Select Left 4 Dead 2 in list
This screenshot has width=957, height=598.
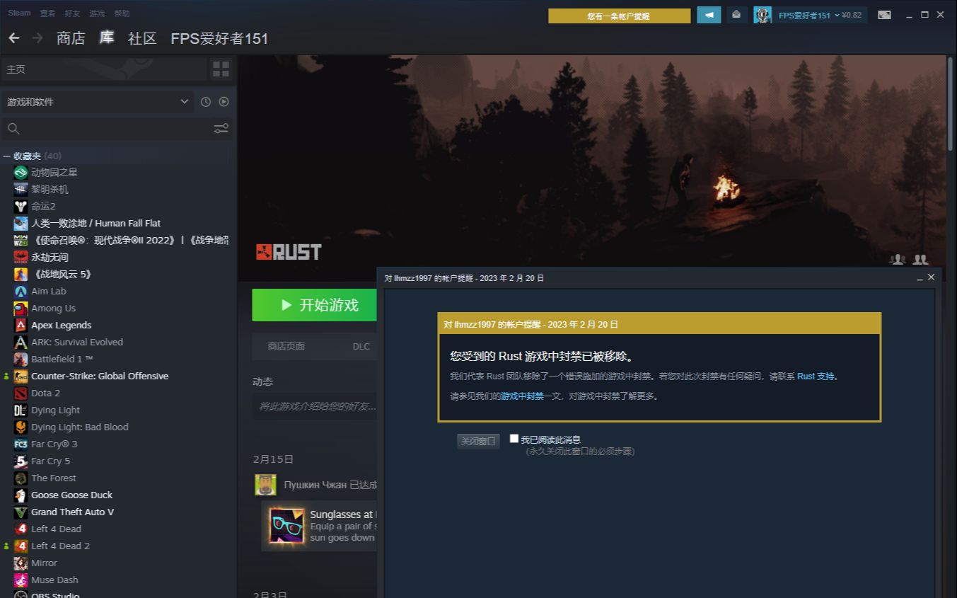point(60,546)
